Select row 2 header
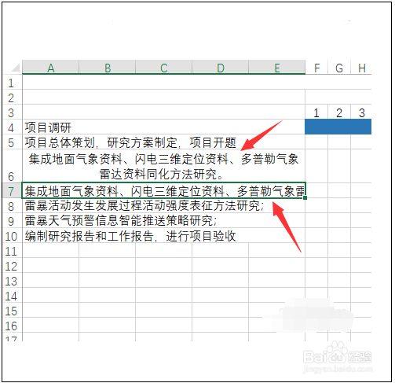 [12, 97]
